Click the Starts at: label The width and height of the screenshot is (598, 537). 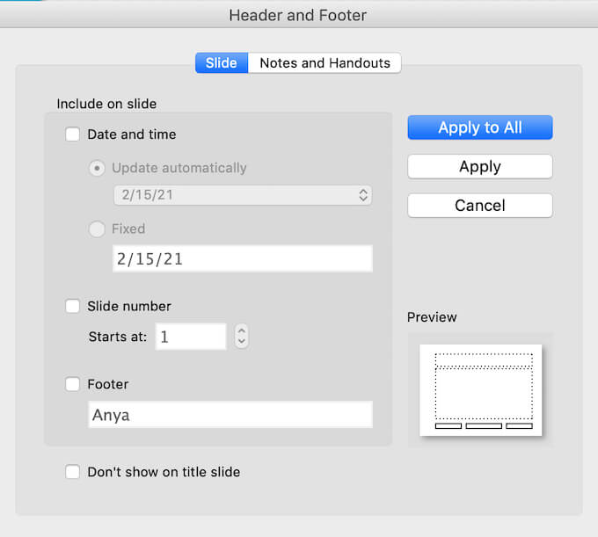(118, 337)
